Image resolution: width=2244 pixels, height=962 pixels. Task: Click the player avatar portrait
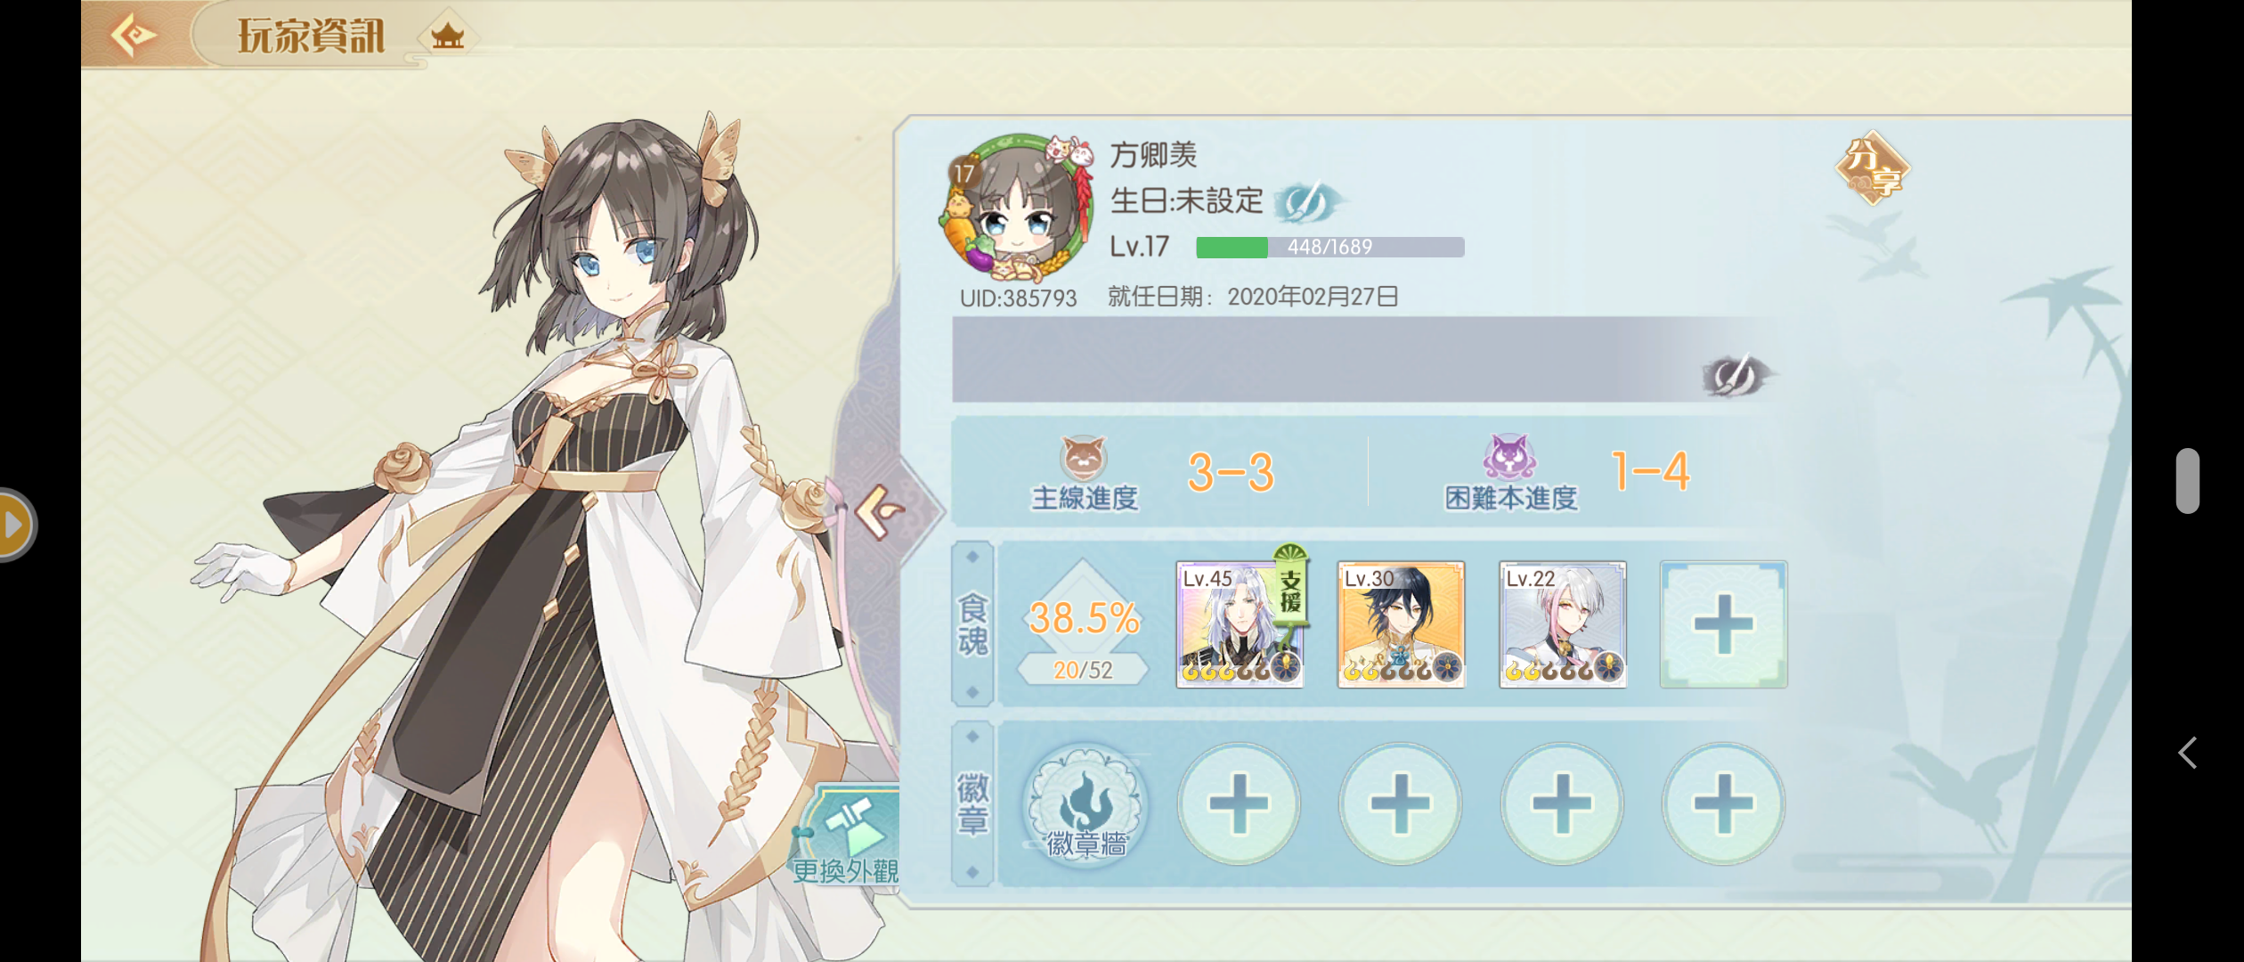[1017, 207]
